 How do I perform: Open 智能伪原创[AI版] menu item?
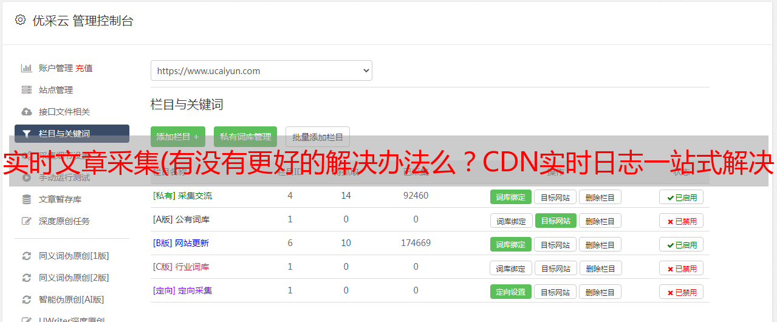click(72, 300)
